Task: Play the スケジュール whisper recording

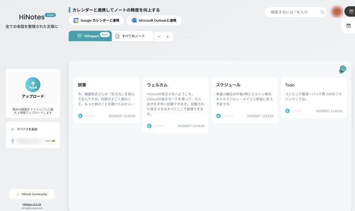Action: [218, 116]
